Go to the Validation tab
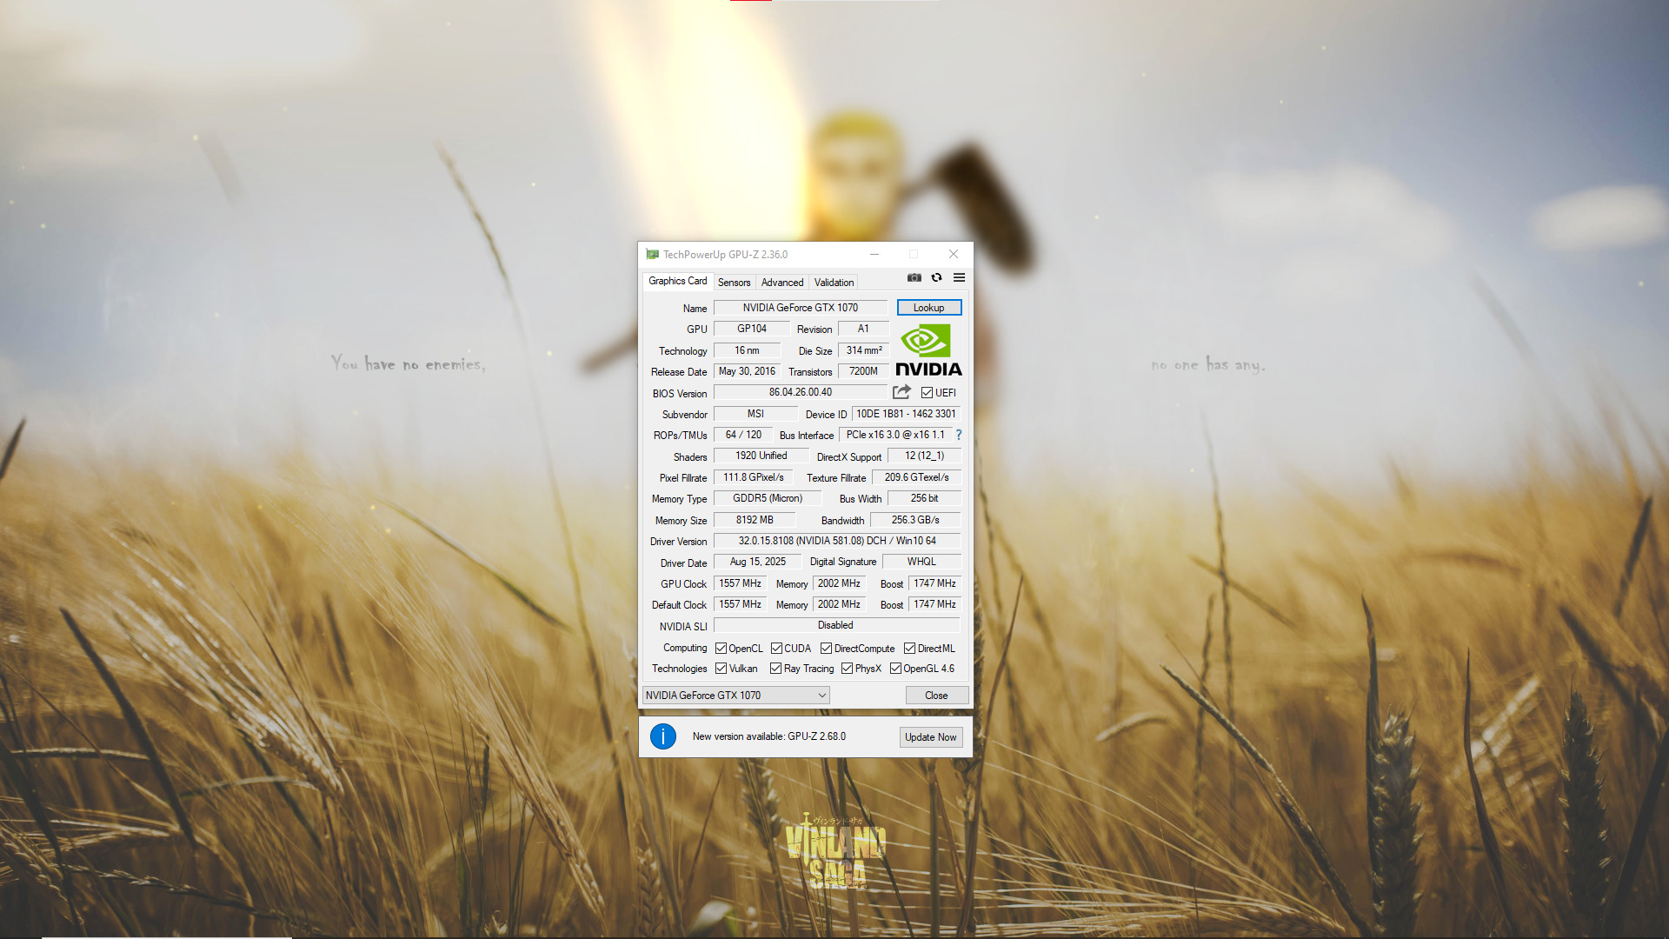1669x939 pixels. pyautogui.click(x=833, y=283)
